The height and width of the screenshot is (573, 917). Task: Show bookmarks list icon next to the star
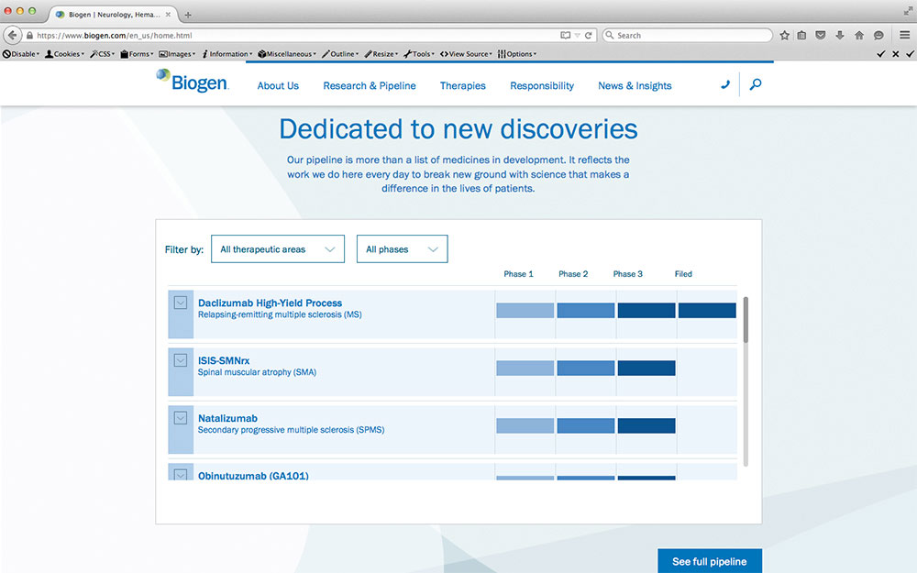(x=801, y=35)
